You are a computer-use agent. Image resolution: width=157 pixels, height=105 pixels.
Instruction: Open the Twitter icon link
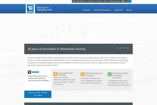(x=123, y=1)
